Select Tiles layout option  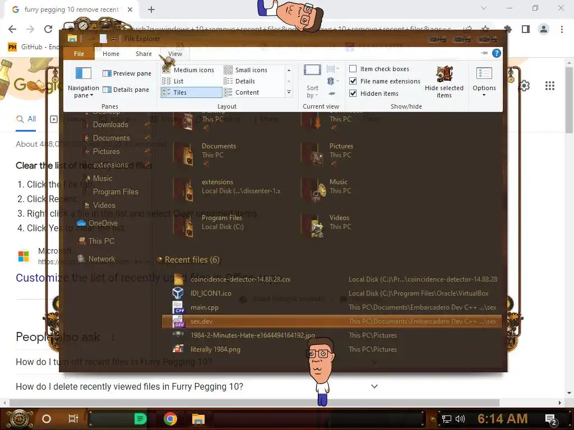pos(191,92)
